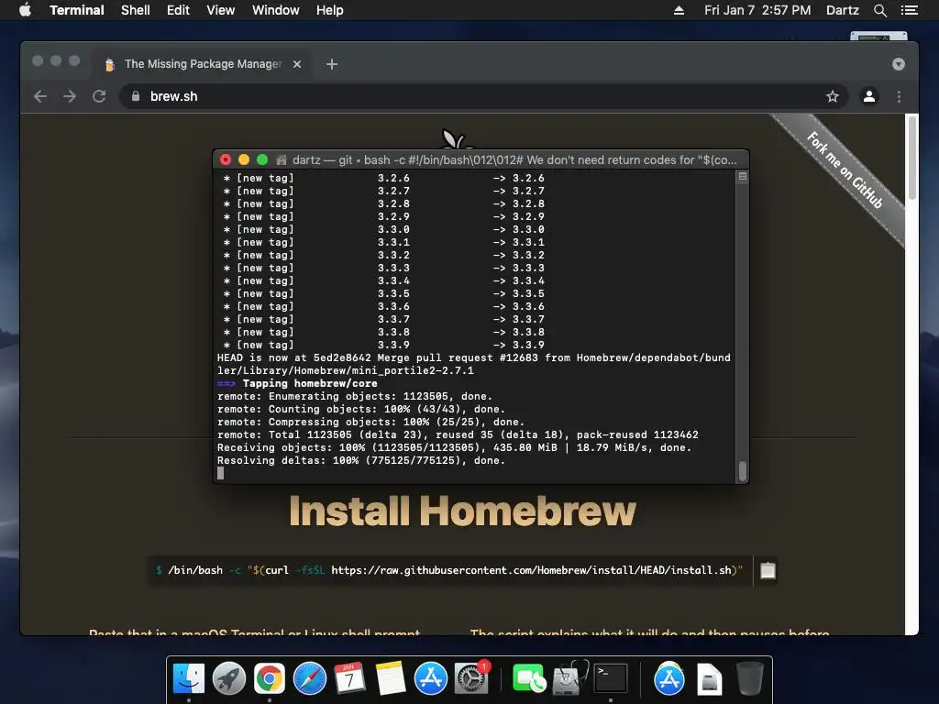
Task: Open the Edit menu
Action: [178, 10]
